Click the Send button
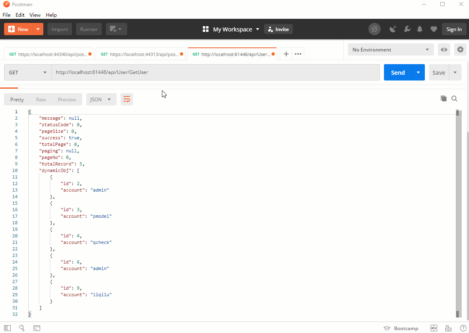469x333 pixels. [x=397, y=72]
